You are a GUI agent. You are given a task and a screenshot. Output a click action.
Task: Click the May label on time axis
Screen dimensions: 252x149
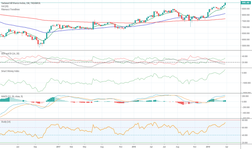pyautogui.click(x=85, y=147)
